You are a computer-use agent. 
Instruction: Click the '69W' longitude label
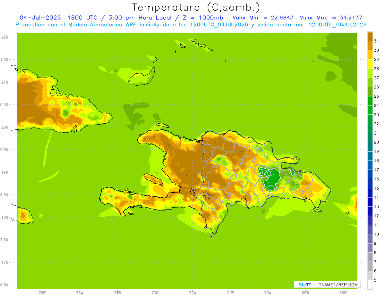(x=305, y=293)
